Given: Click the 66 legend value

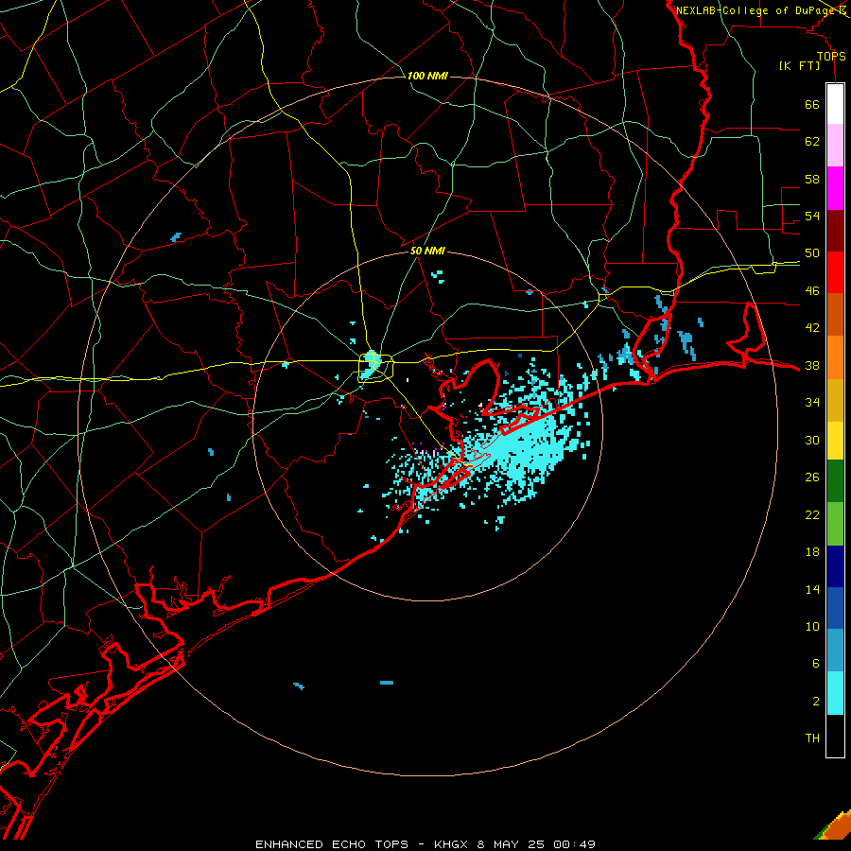Looking at the screenshot, I should (812, 104).
